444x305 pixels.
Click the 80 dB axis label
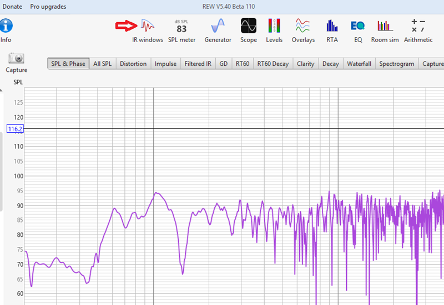coord(20,235)
